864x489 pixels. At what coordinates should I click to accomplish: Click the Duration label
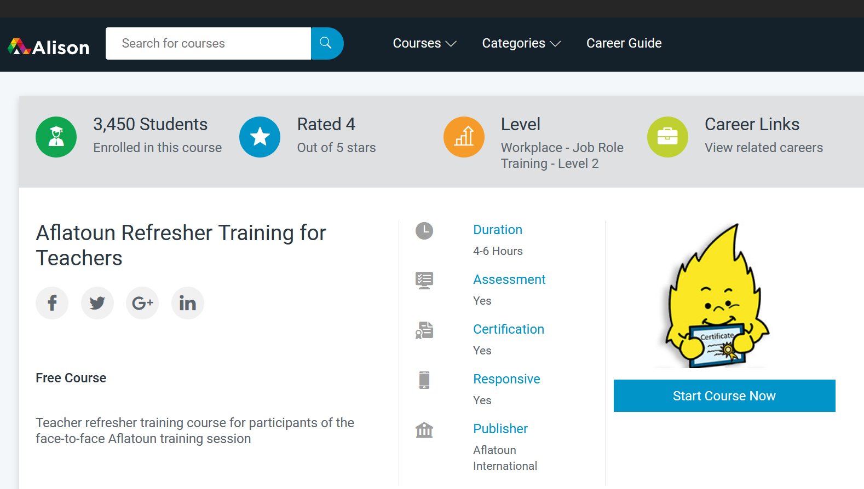click(498, 230)
